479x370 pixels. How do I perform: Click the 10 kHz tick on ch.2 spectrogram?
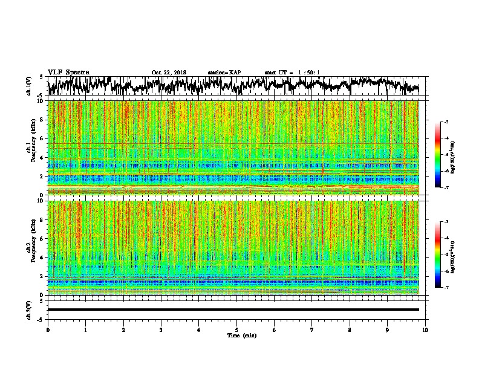pyautogui.click(x=41, y=201)
